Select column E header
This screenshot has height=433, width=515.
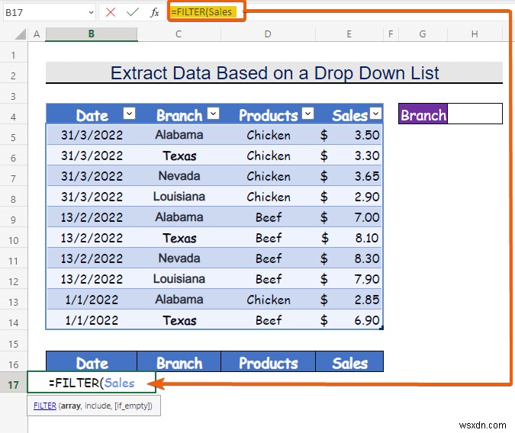pyautogui.click(x=349, y=34)
